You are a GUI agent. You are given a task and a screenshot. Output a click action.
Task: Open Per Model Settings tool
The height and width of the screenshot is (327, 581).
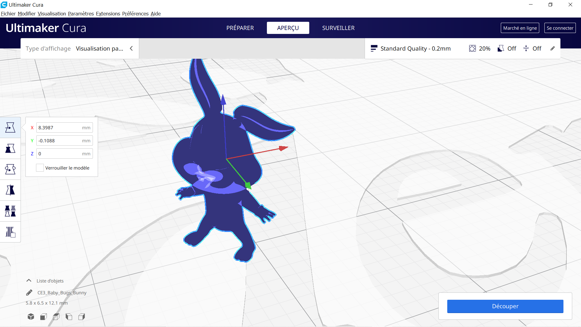(10, 211)
